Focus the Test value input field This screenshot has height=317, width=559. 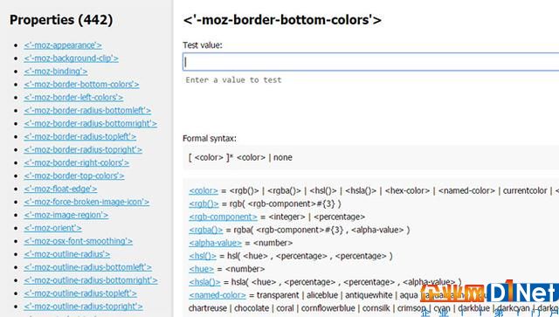pyautogui.click(x=370, y=62)
